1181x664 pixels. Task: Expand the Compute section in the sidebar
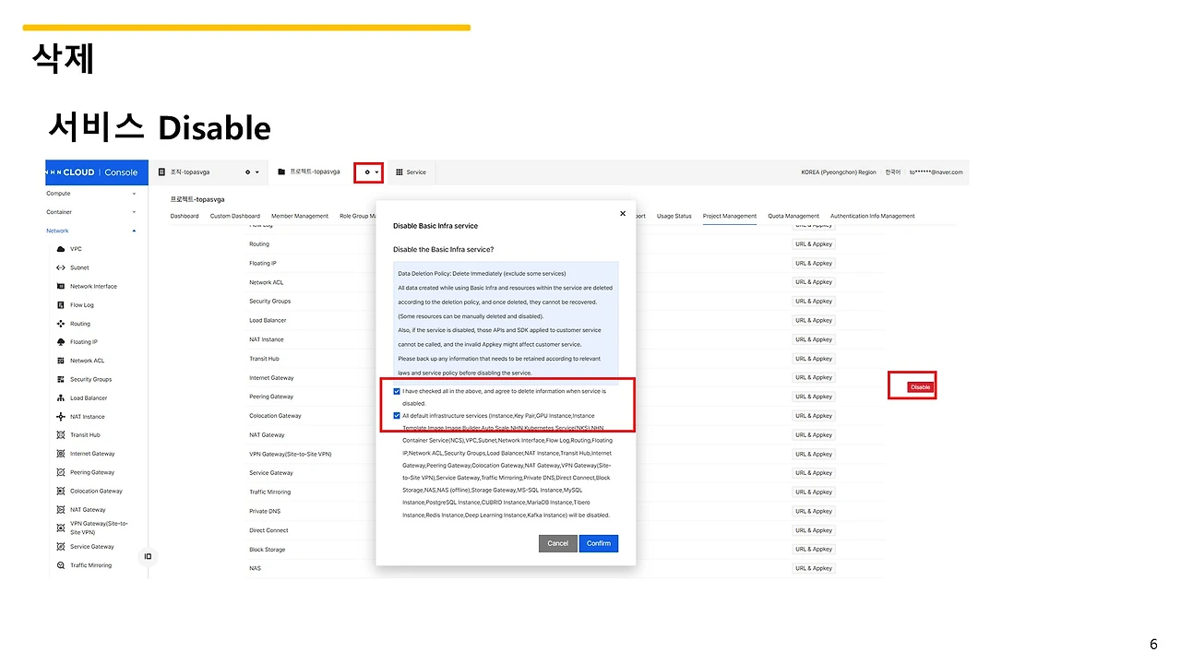tap(91, 194)
